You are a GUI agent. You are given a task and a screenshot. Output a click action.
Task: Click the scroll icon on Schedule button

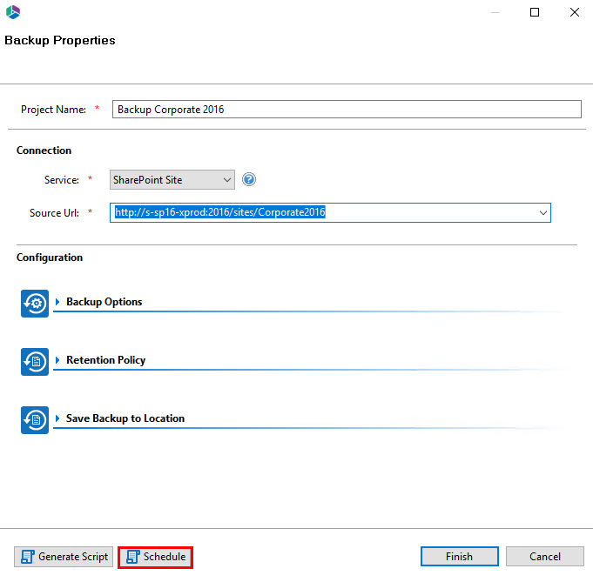[x=133, y=557]
